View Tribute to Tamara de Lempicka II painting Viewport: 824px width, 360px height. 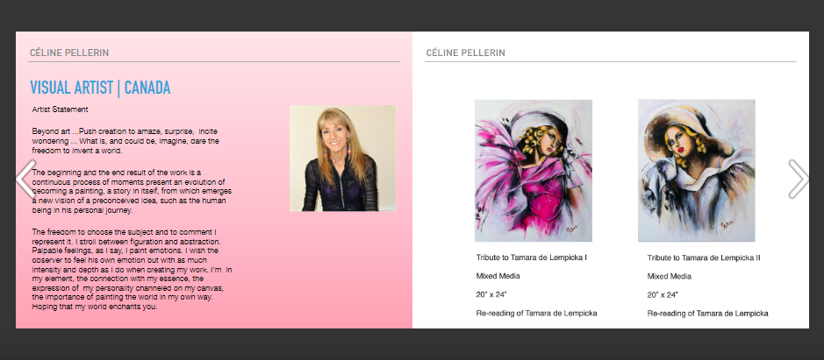click(696, 171)
